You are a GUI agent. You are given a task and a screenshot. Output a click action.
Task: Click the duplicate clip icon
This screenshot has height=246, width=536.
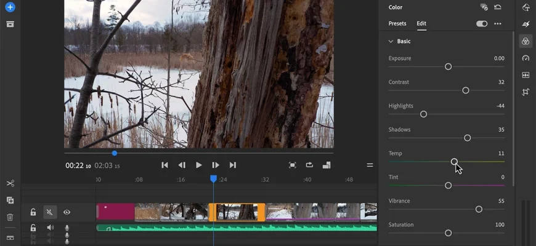click(x=10, y=200)
